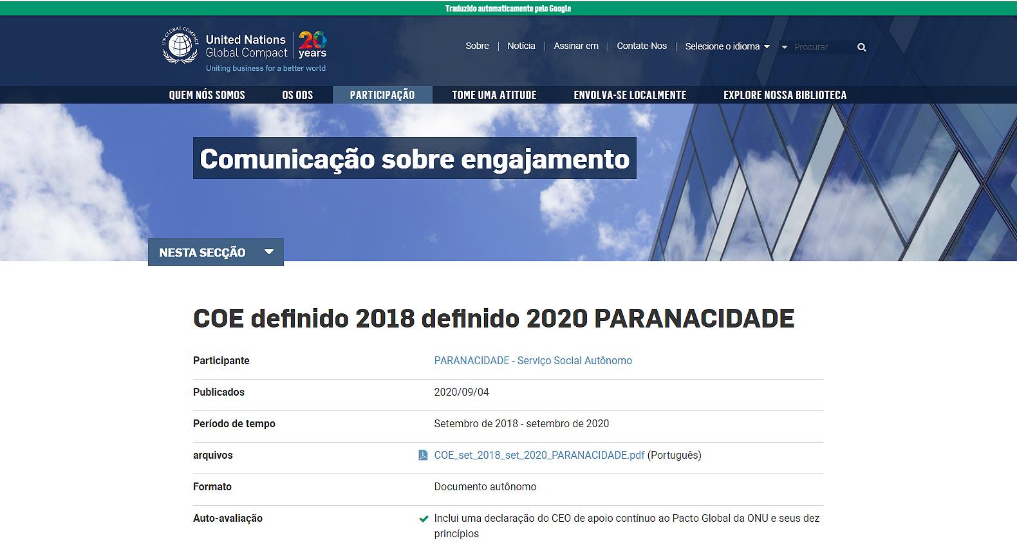Expand the Nesta Secção menu
The image size is (1017, 543).
pyautogui.click(x=216, y=252)
